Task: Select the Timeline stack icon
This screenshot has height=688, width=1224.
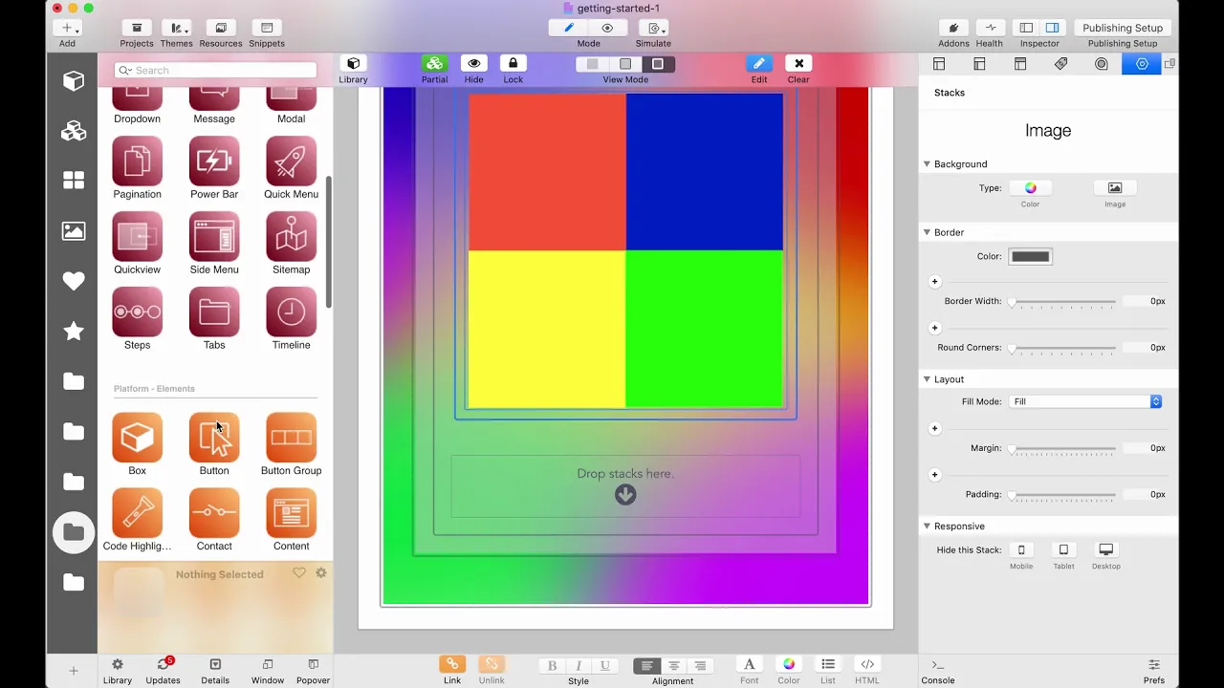Action: pos(291,312)
